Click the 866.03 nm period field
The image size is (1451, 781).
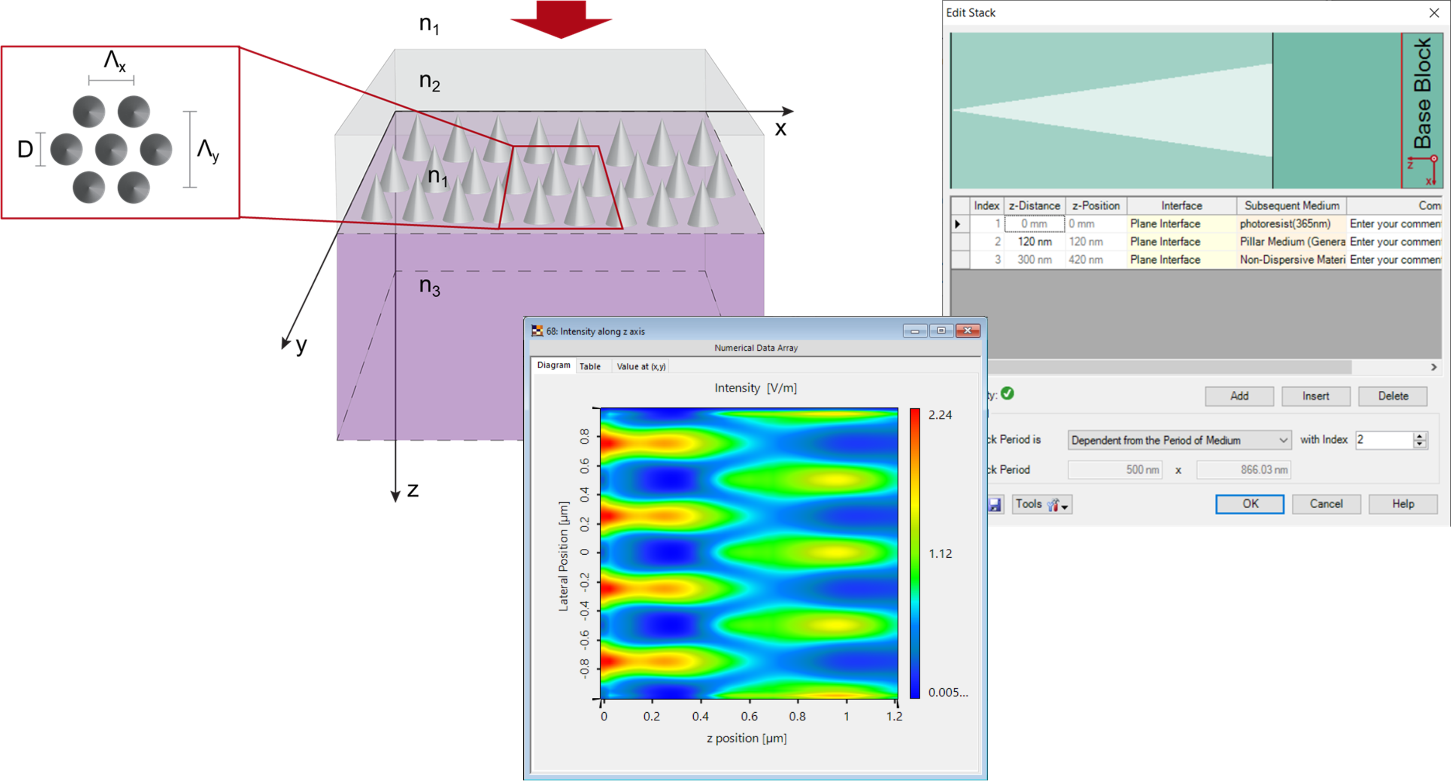coord(1244,469)
